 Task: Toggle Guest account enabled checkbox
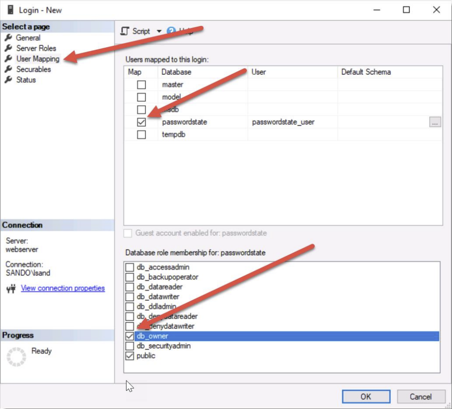[127, 233]
